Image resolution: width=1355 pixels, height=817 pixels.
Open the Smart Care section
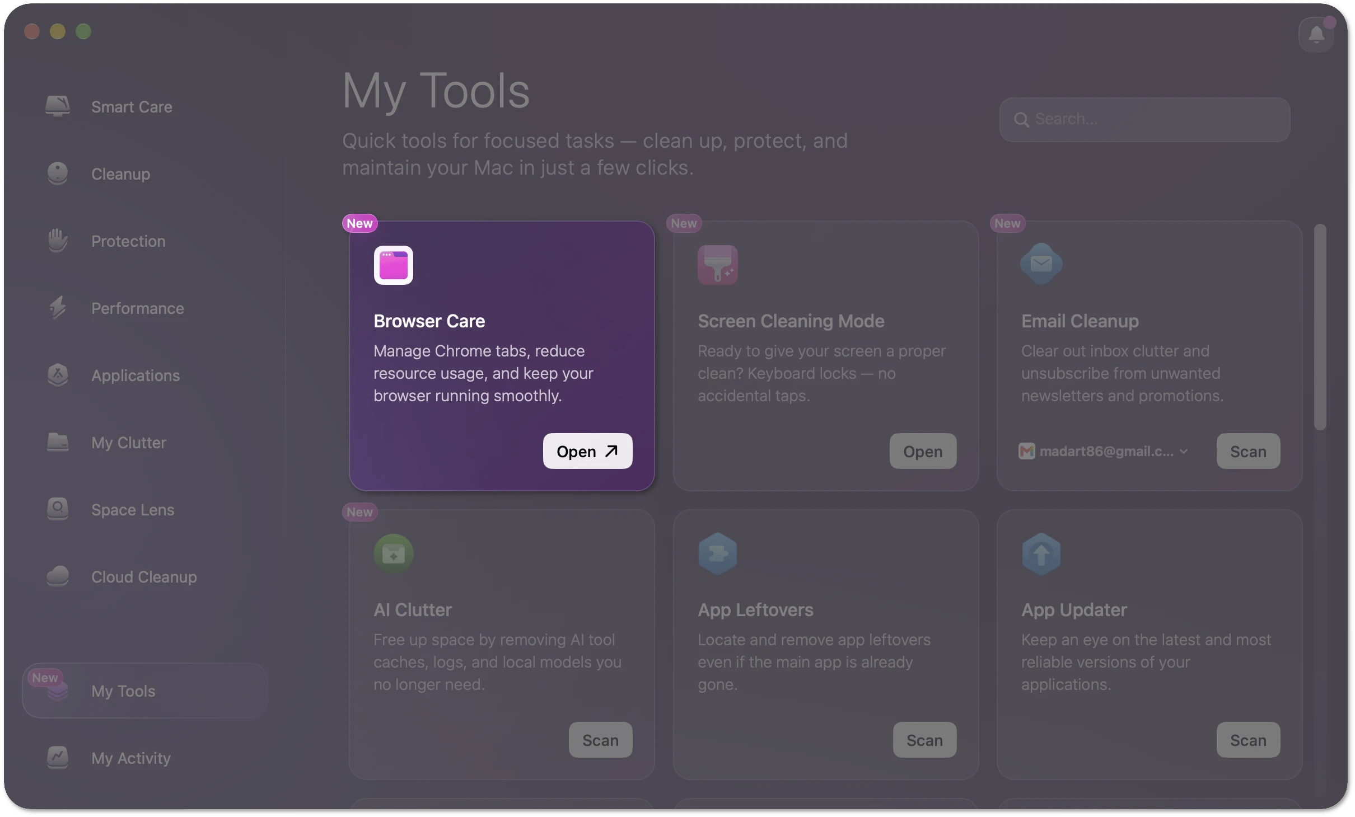(x=144, y=106)
